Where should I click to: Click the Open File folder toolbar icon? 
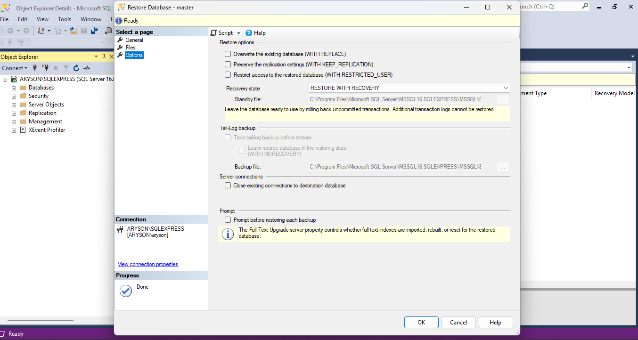coord(74,31)
